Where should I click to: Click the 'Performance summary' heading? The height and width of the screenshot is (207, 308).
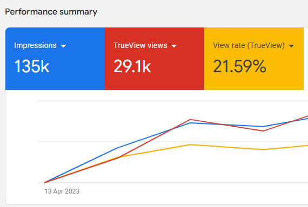[x=51, y=12]
